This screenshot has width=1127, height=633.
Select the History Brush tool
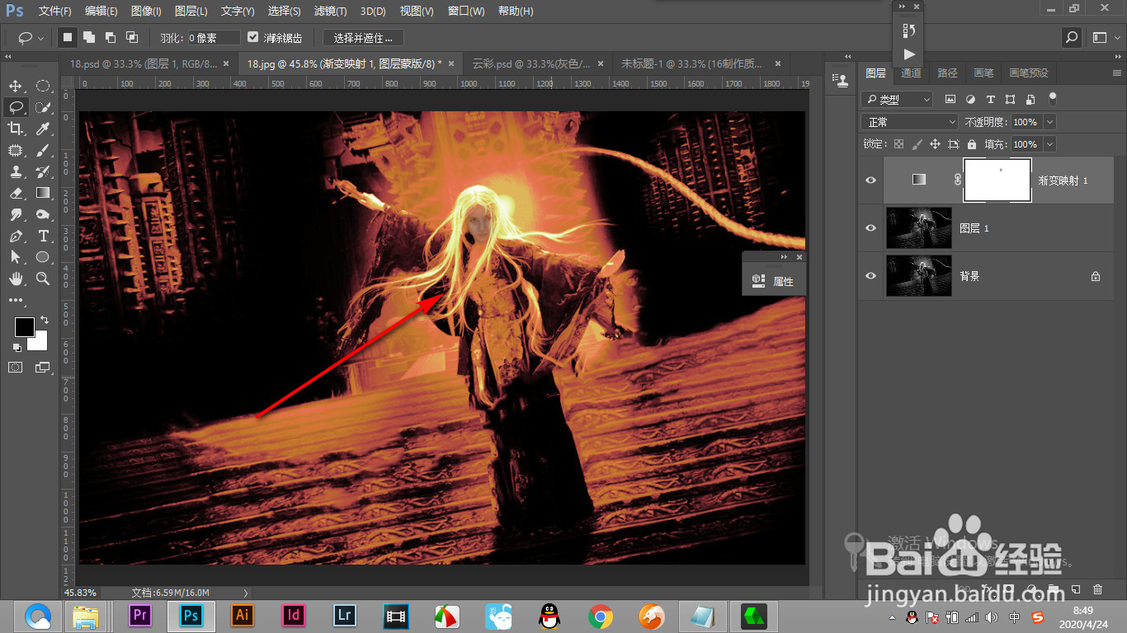coord(43,171)
